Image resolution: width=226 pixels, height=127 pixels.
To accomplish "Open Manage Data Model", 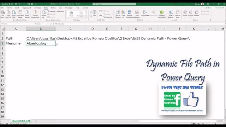I will point(162,14).
